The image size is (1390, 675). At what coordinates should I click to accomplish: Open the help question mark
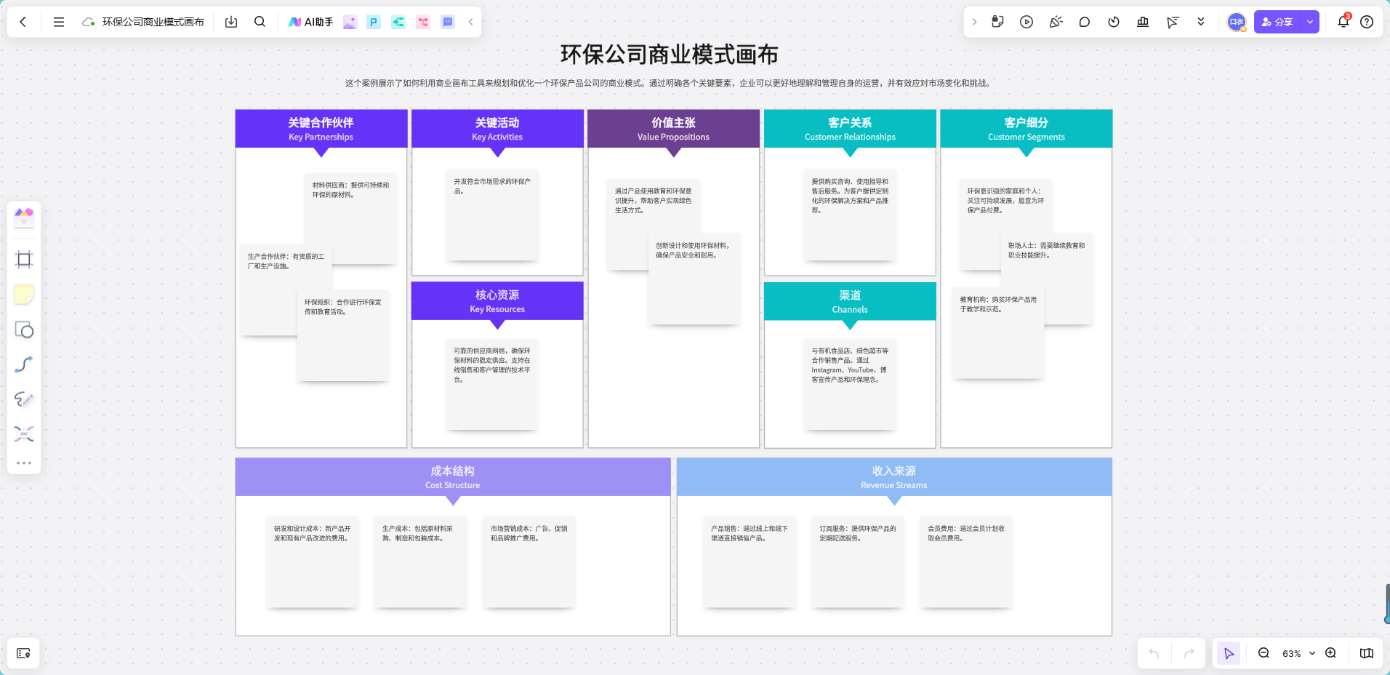1367,22
